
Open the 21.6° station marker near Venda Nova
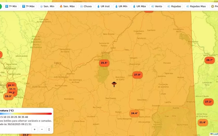pos(202,122)
